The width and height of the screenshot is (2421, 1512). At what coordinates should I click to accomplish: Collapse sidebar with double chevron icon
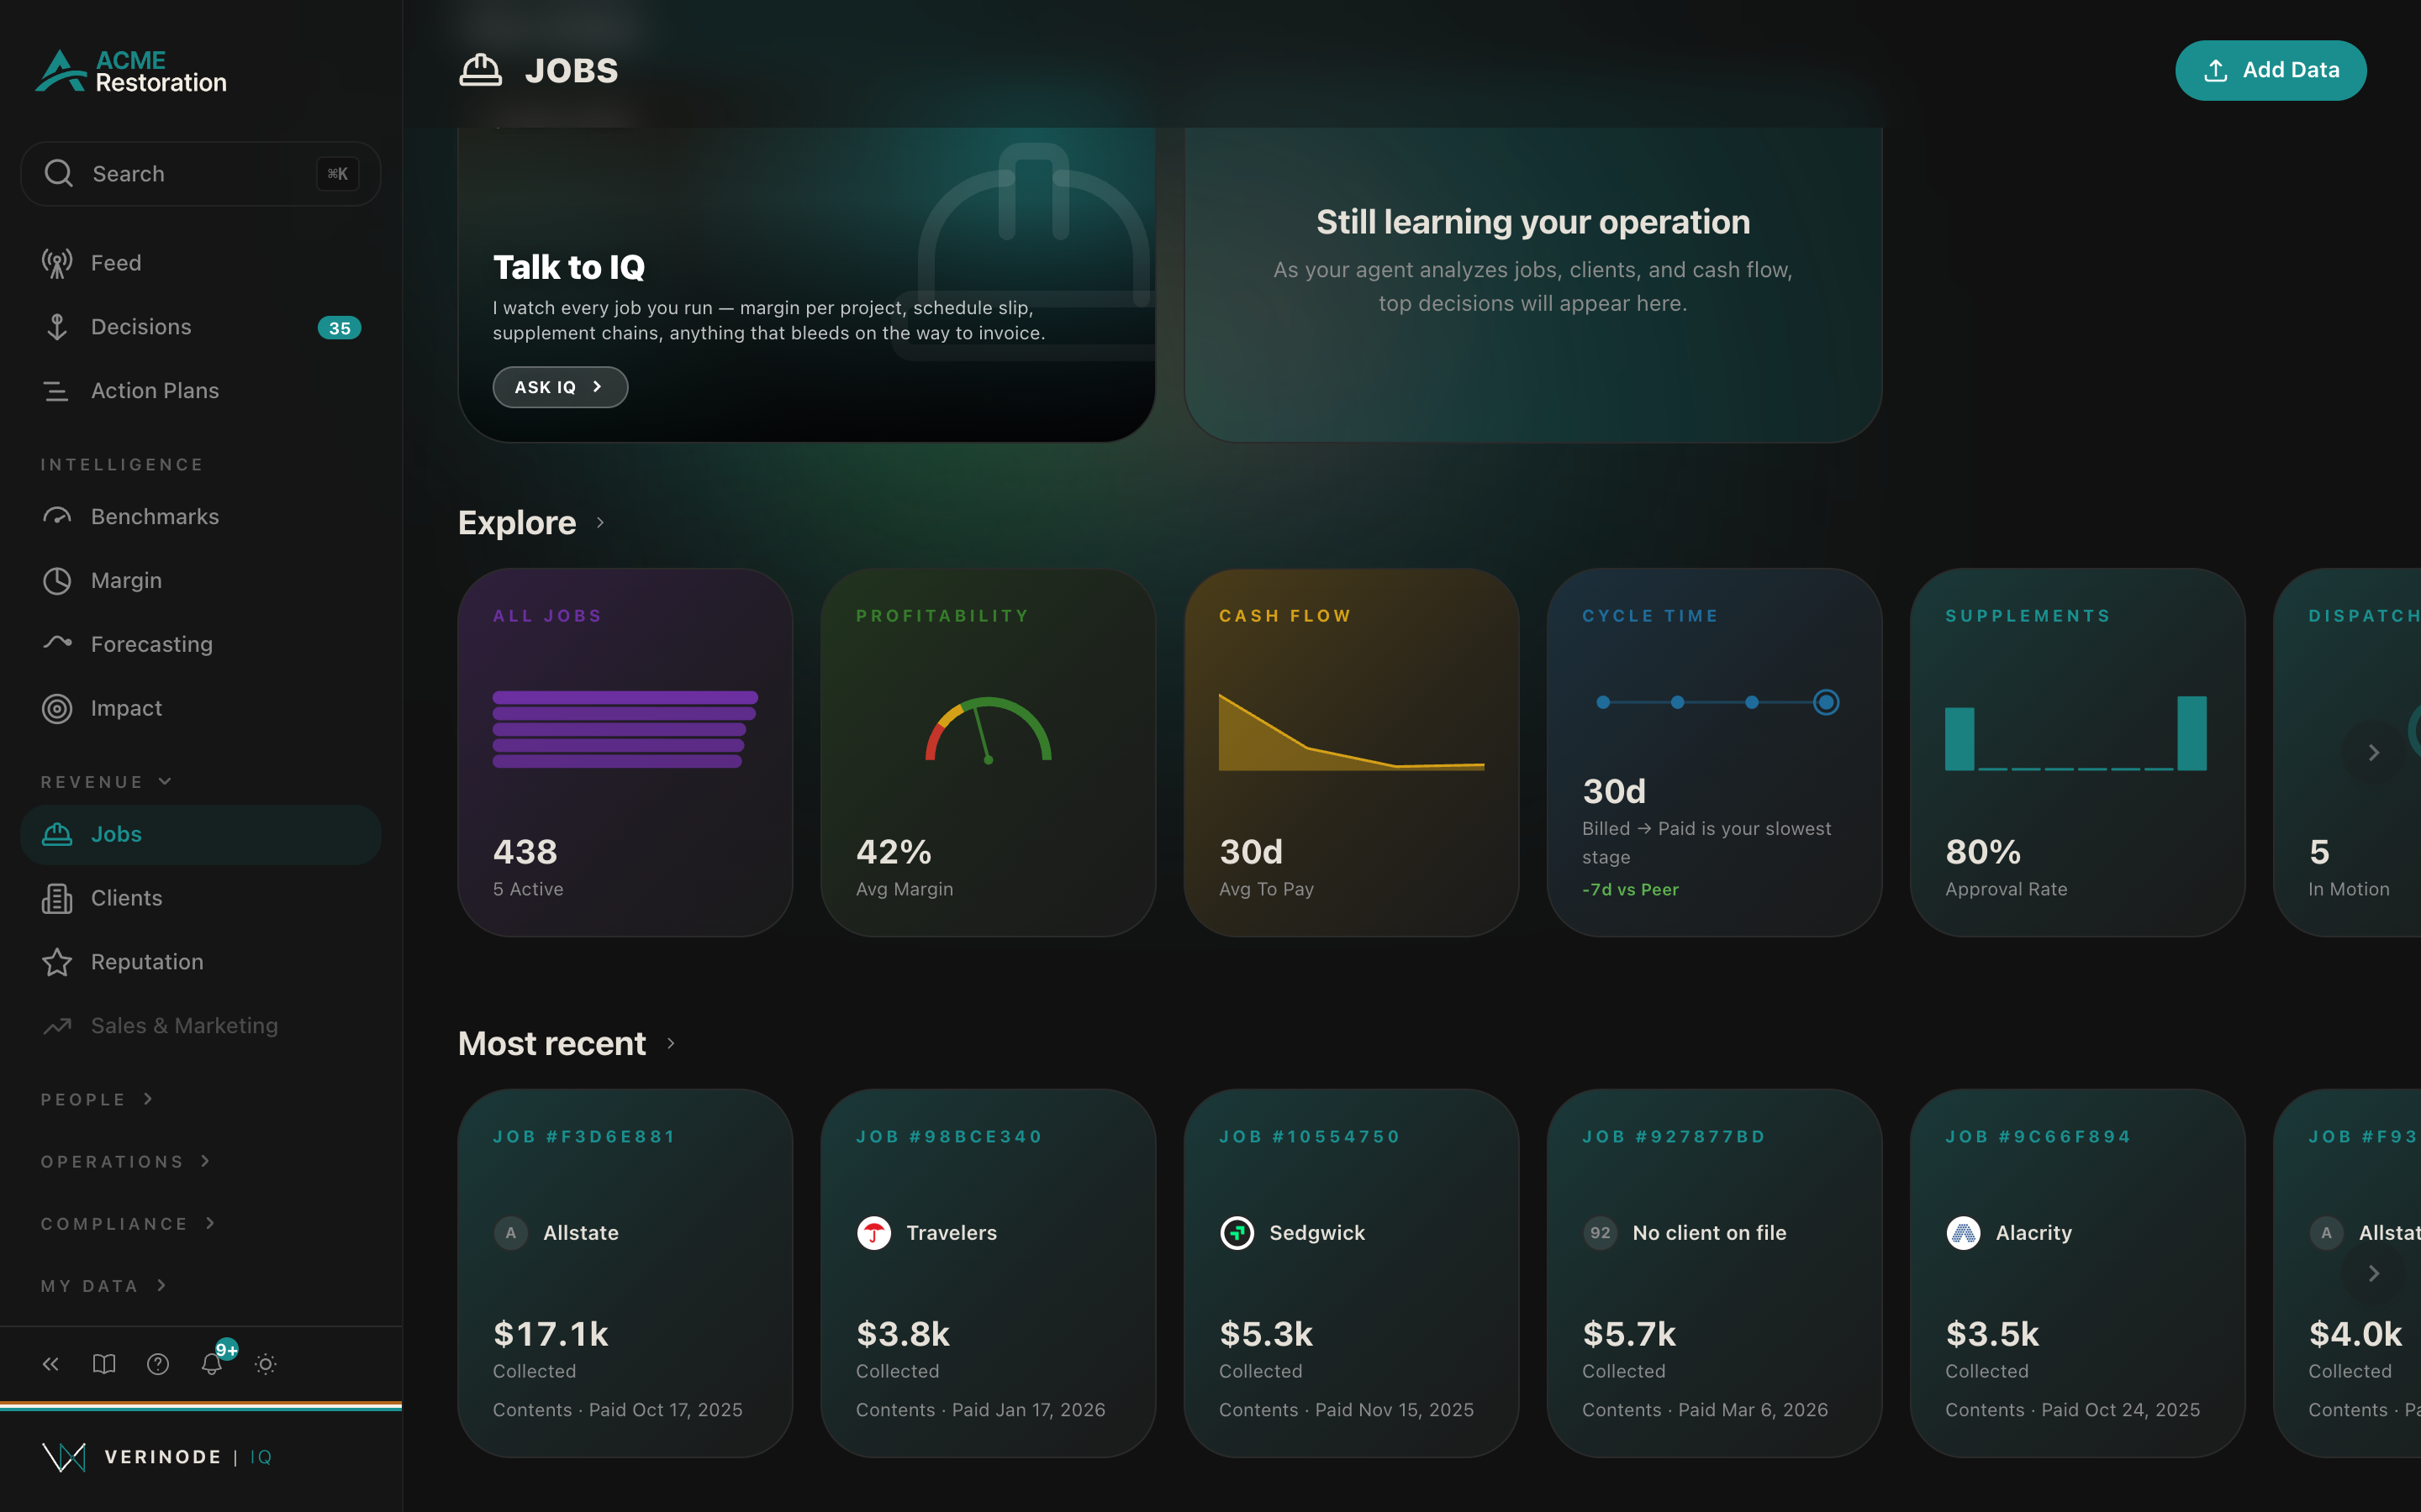point(50,1364)
